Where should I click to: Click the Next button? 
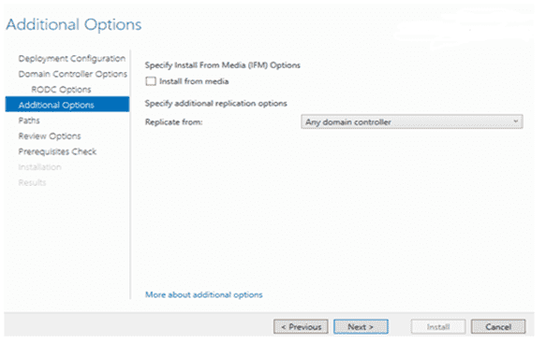[361, 327]
